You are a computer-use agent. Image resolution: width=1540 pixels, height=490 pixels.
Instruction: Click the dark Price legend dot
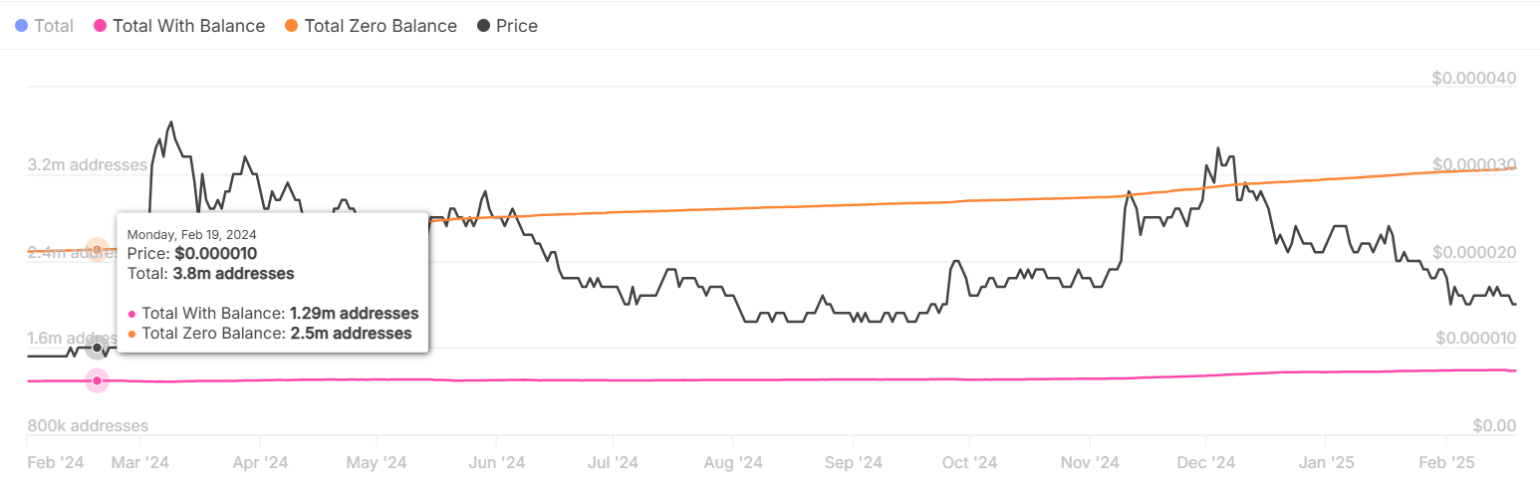484,26
